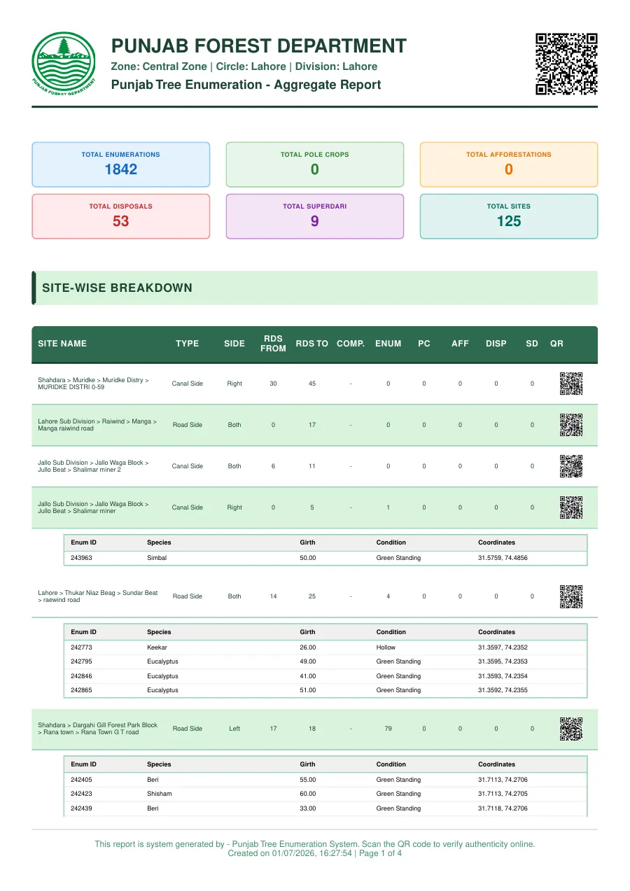Select the Total Pole Crops card
Screen dimensions: 630x891
tap(315, 164)
